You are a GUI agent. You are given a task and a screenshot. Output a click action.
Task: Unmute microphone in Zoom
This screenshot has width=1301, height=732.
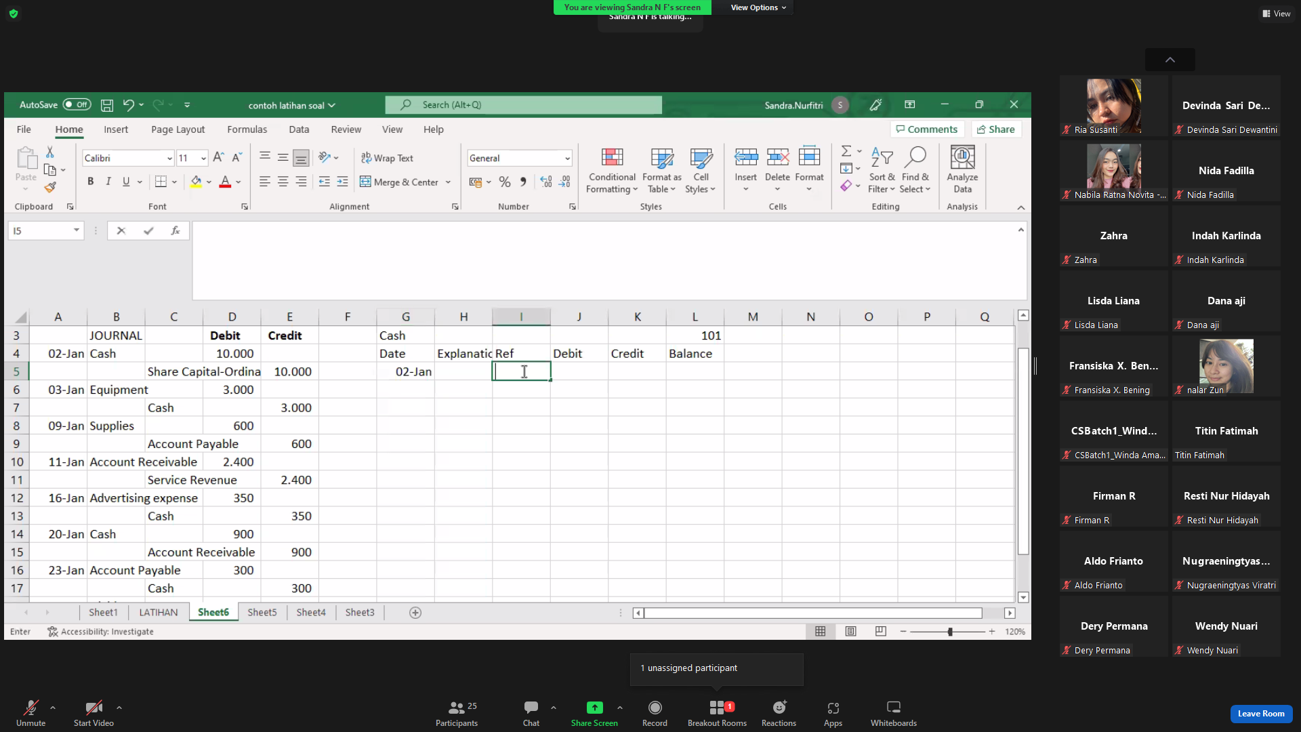click(x=30, y=713)
